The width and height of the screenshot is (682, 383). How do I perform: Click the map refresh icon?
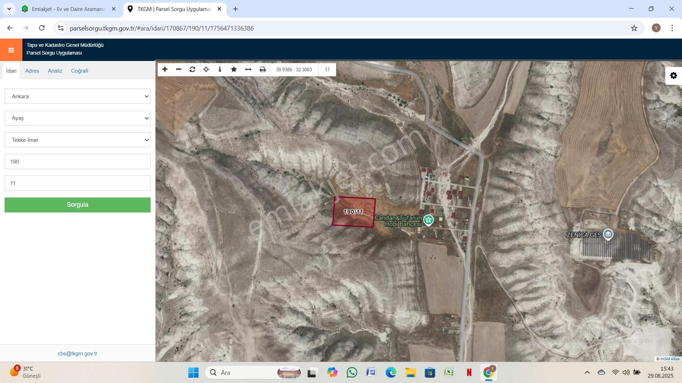[192, 70]
